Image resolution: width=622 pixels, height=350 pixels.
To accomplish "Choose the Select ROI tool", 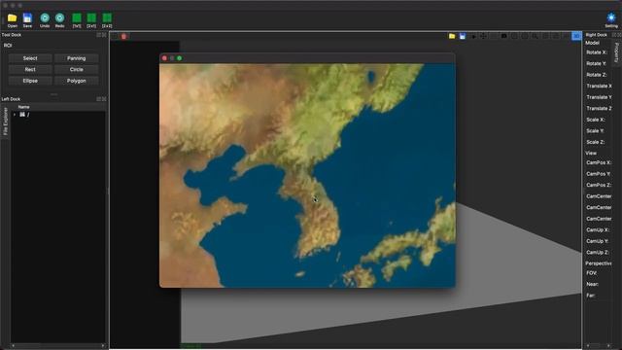I will coord(30,58).
